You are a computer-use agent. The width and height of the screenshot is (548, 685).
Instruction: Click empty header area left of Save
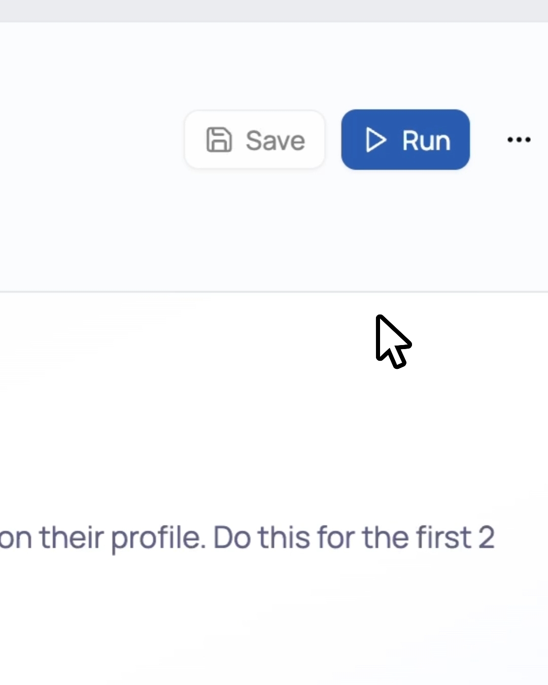(91, 140)
